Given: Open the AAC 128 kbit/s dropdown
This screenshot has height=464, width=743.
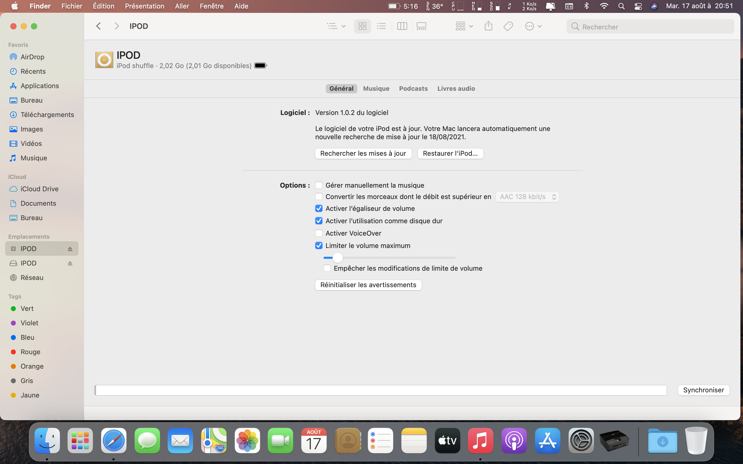Looking at the screenshot, I should [x=527, y=197].
